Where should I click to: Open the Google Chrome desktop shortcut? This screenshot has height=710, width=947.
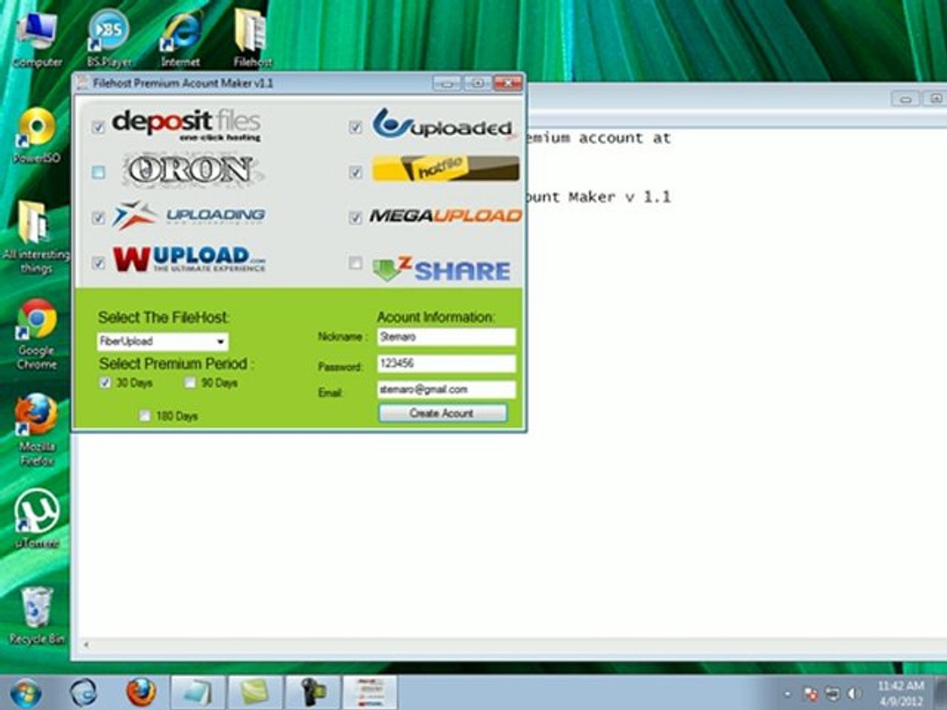coord(37,334)
